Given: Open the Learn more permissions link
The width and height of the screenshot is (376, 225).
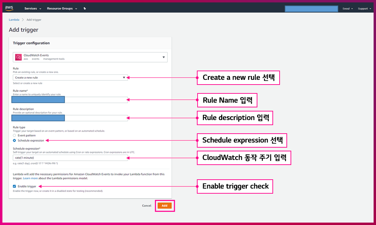Looking at the screenshot, I should click(x=30, y=178).
